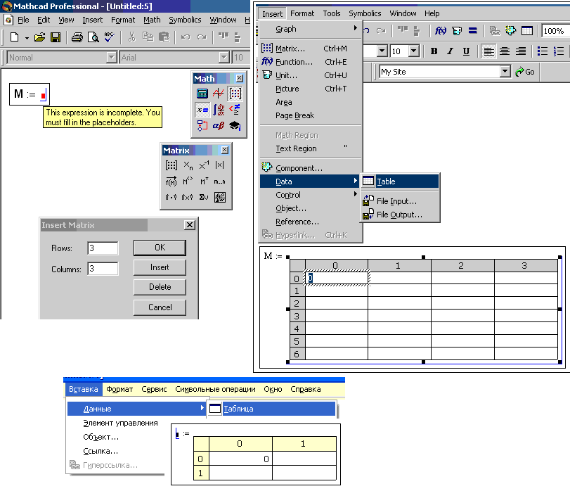Open the My Site address dropdown
This screenshot has height=491, width=570.
tap(505, 72)
